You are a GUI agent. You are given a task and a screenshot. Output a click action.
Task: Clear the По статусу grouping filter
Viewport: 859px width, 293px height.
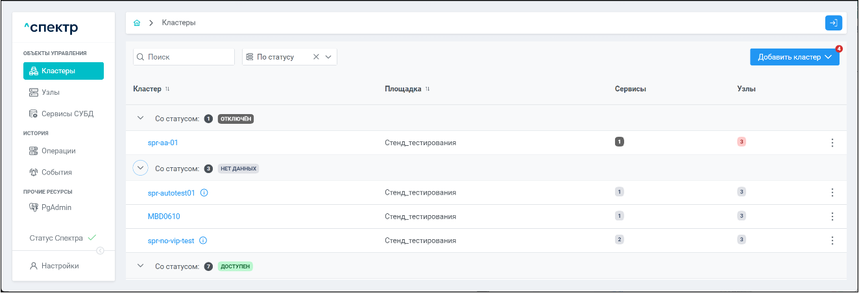coord(316,57)
